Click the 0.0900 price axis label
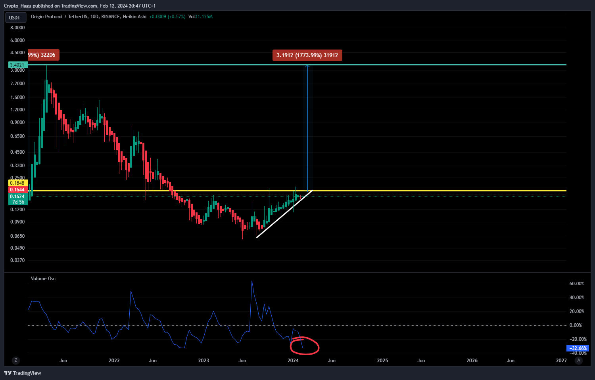 coord(17,222)
